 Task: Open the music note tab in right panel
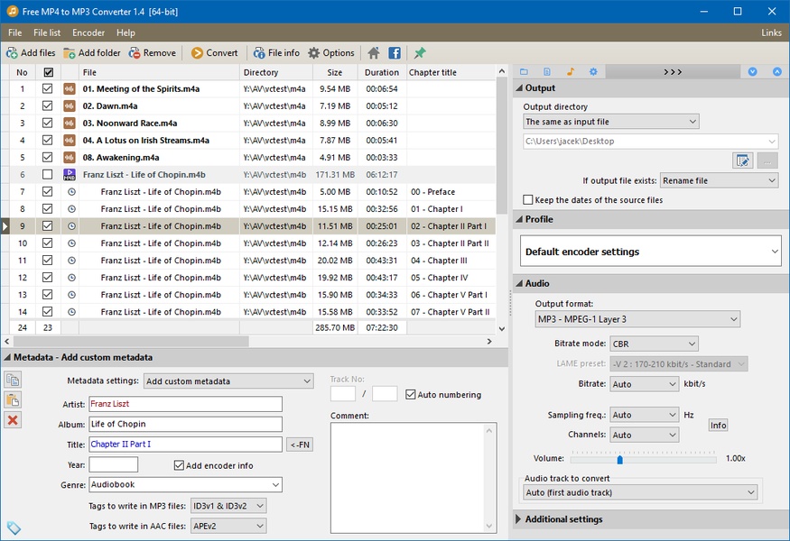[571, 72]
